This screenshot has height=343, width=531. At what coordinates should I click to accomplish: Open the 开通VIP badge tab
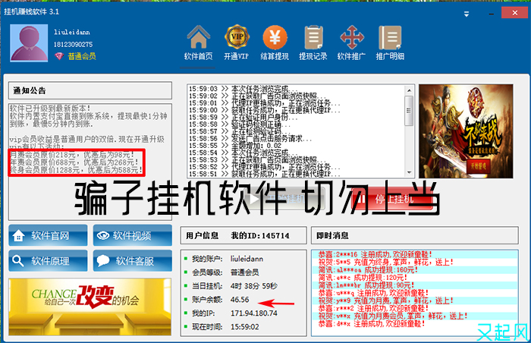[x=237, y=43]
